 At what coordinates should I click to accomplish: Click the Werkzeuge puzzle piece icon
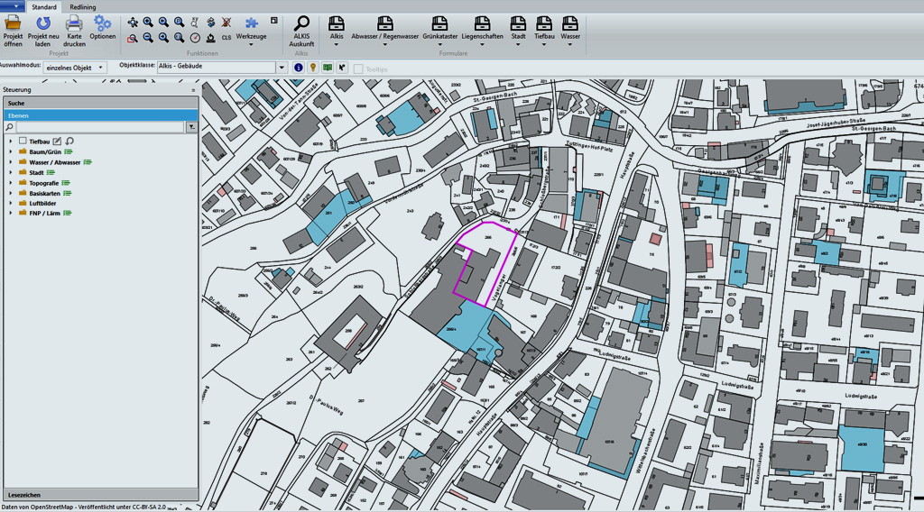[x=251, y=23]
